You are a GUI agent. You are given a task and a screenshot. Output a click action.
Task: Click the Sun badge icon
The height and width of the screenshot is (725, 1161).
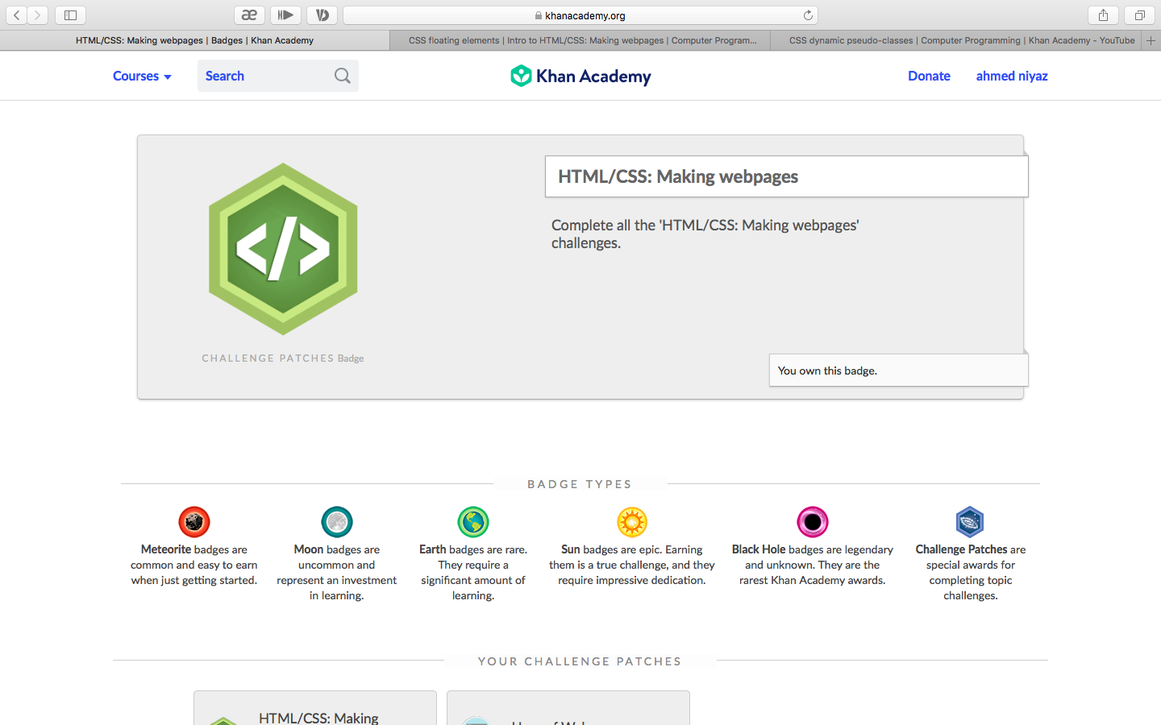pyautogui.click(x=632, y=522)
